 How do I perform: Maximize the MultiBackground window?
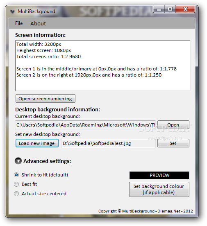coord(170,9)
